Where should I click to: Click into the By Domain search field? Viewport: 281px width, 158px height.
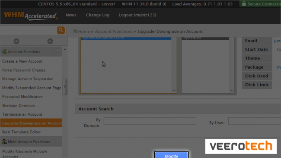(150, 121)
